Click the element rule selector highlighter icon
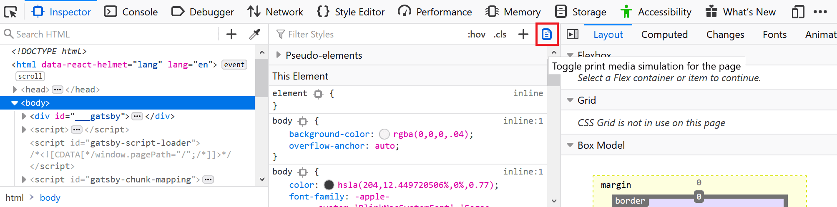The image size is (837, 207). pyautogui.click(x=318, y=94)
